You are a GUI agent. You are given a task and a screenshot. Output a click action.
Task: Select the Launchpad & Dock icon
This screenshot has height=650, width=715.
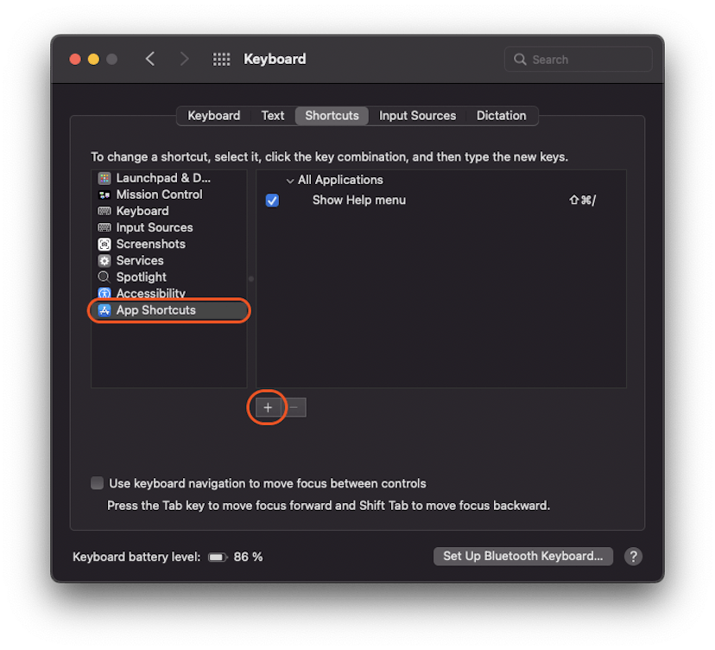[x=106, y=177]
